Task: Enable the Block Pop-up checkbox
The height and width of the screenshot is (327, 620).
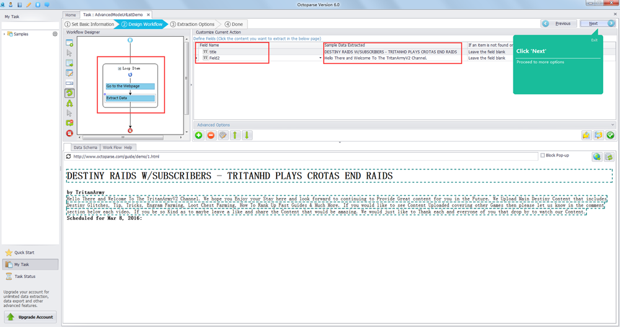Action: click(543, 155)
